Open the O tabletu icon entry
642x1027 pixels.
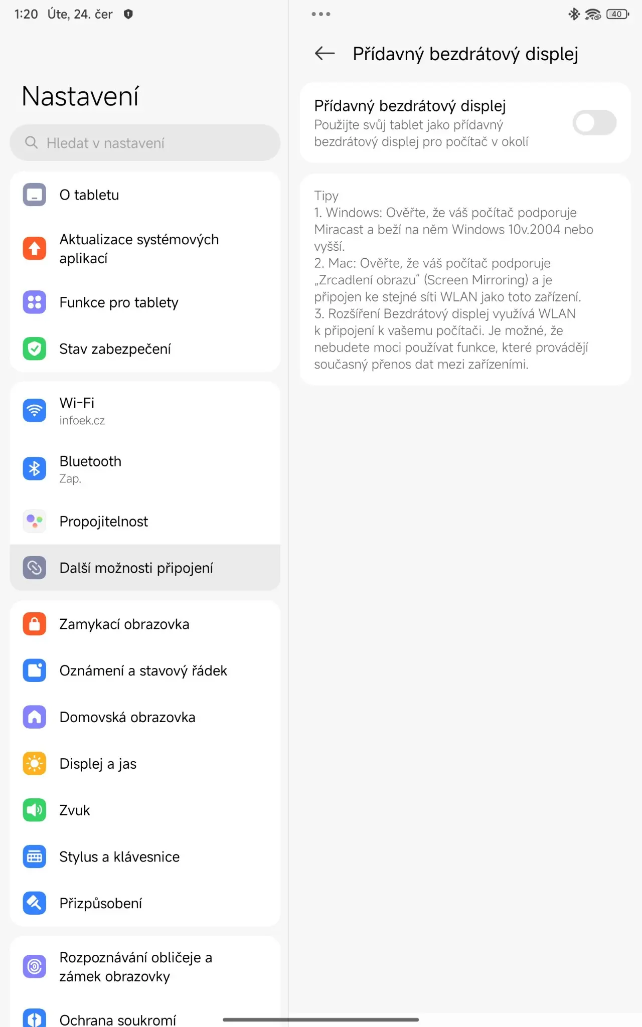[35, 195]
